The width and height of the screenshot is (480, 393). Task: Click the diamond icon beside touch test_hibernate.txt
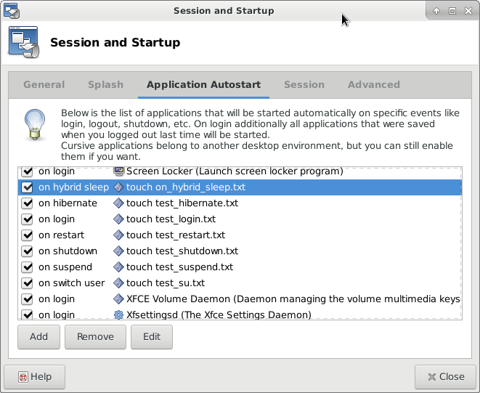(119, 203)
